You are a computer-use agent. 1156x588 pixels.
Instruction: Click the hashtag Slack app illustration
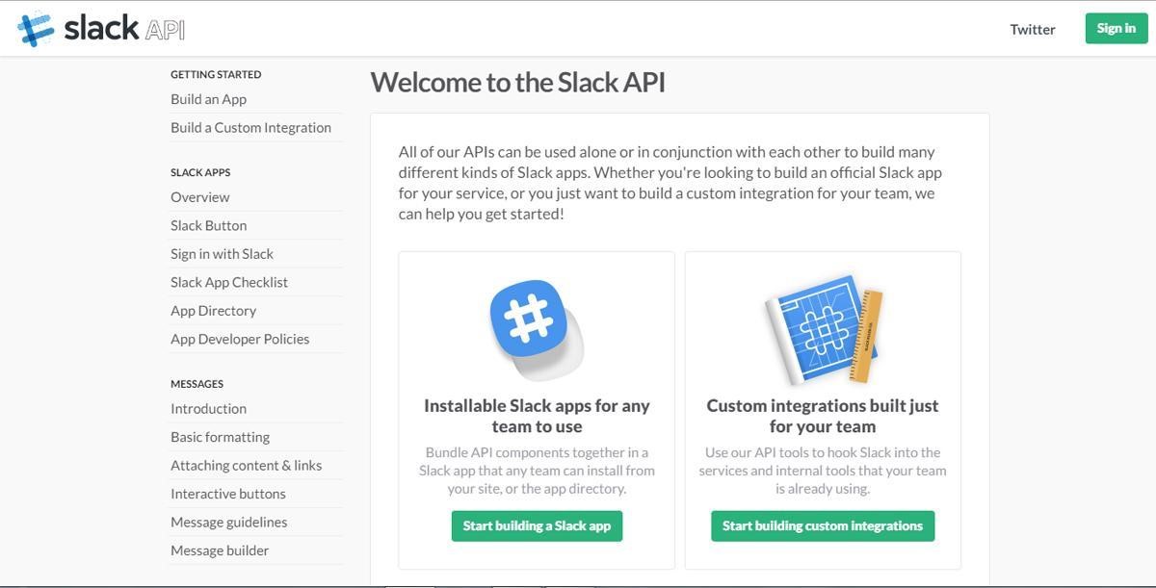point(537,329)
